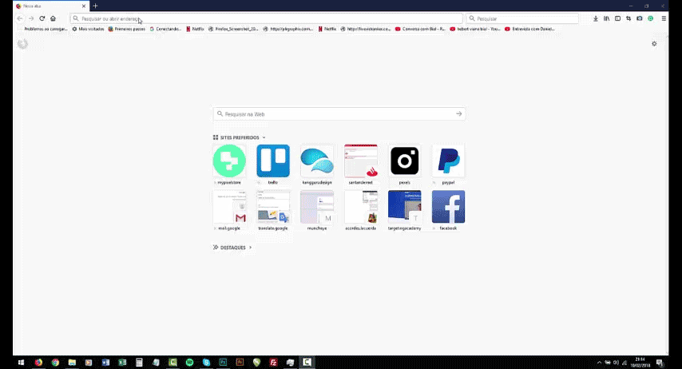Open new tab preferences gear icon
Image resolution: width=682 pixels, height=369 pixels.
654,43
